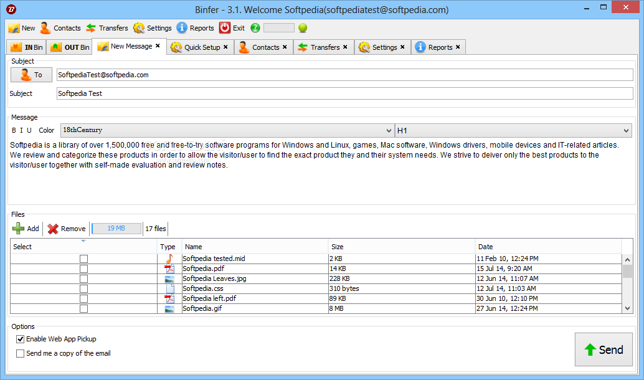This screenshot has height=380, width=644.
Task: Toggle Underline formatting in message
Action: pos(29,130)
